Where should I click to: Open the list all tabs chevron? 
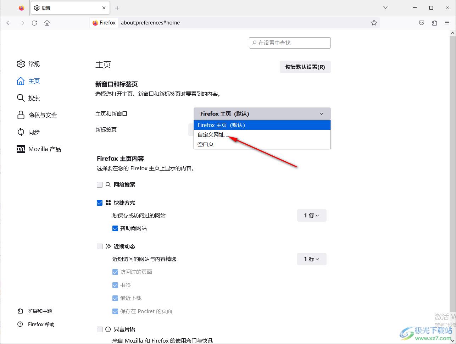point(385,8)
